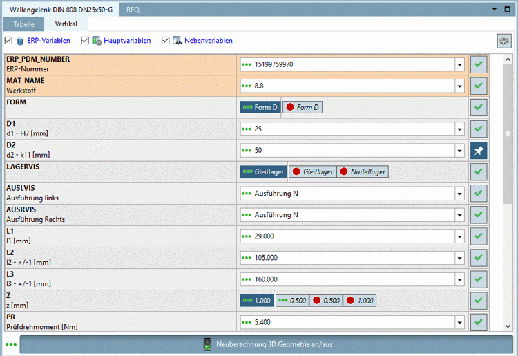Maximize the panel with the square icon
This screenshot has height=356, width=518.
[x=508, y=9]
